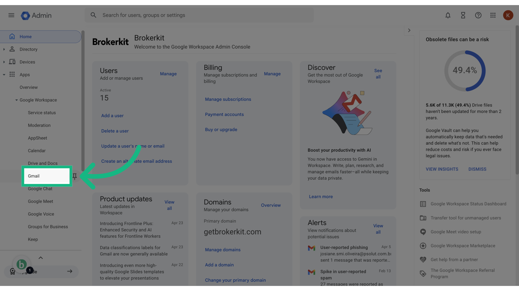
Task: Click VIEW INSIGHTS button
Action: [x=442, y=169]
